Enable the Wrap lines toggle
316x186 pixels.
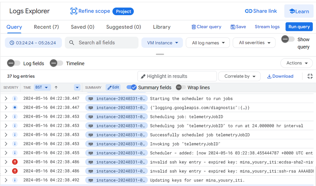pyautogui.click(x=181, y=87)
